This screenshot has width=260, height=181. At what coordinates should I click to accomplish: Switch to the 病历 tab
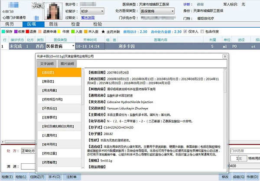[11, 24]
